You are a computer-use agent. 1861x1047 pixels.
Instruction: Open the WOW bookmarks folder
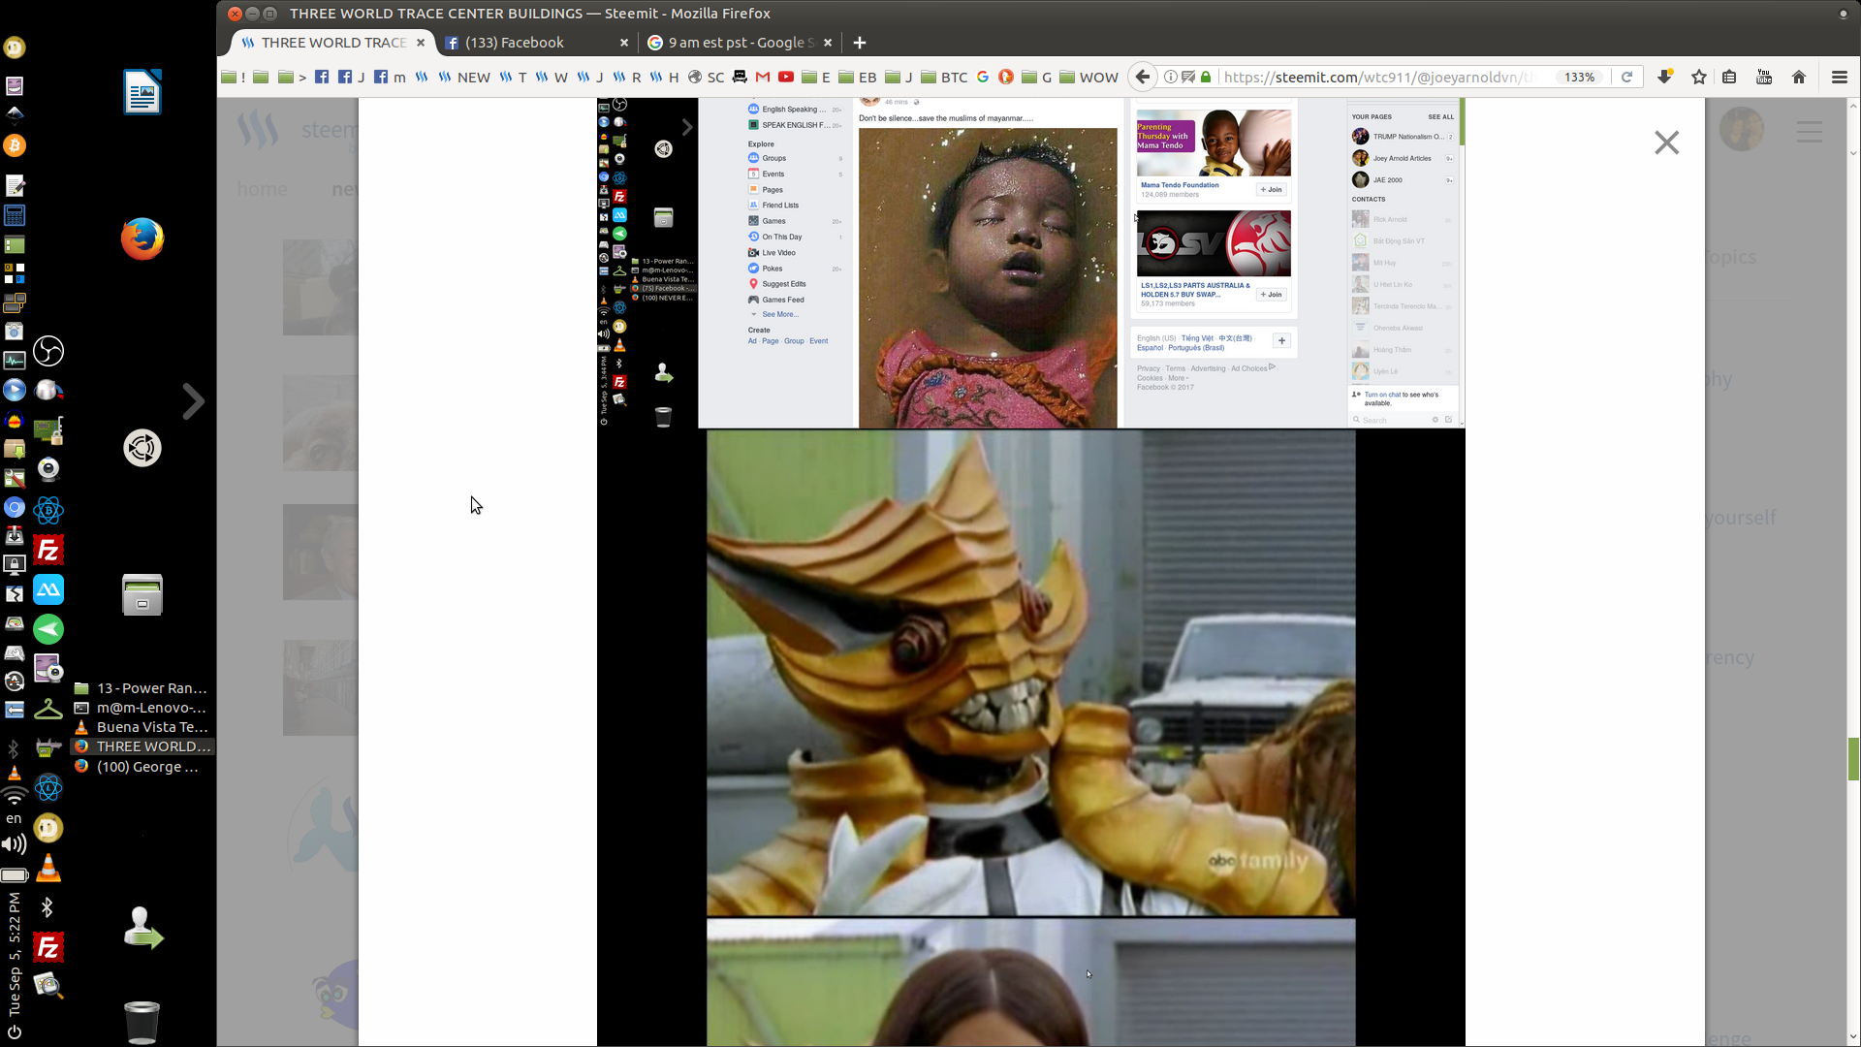pyautogui.click(x=1088, y=77)
